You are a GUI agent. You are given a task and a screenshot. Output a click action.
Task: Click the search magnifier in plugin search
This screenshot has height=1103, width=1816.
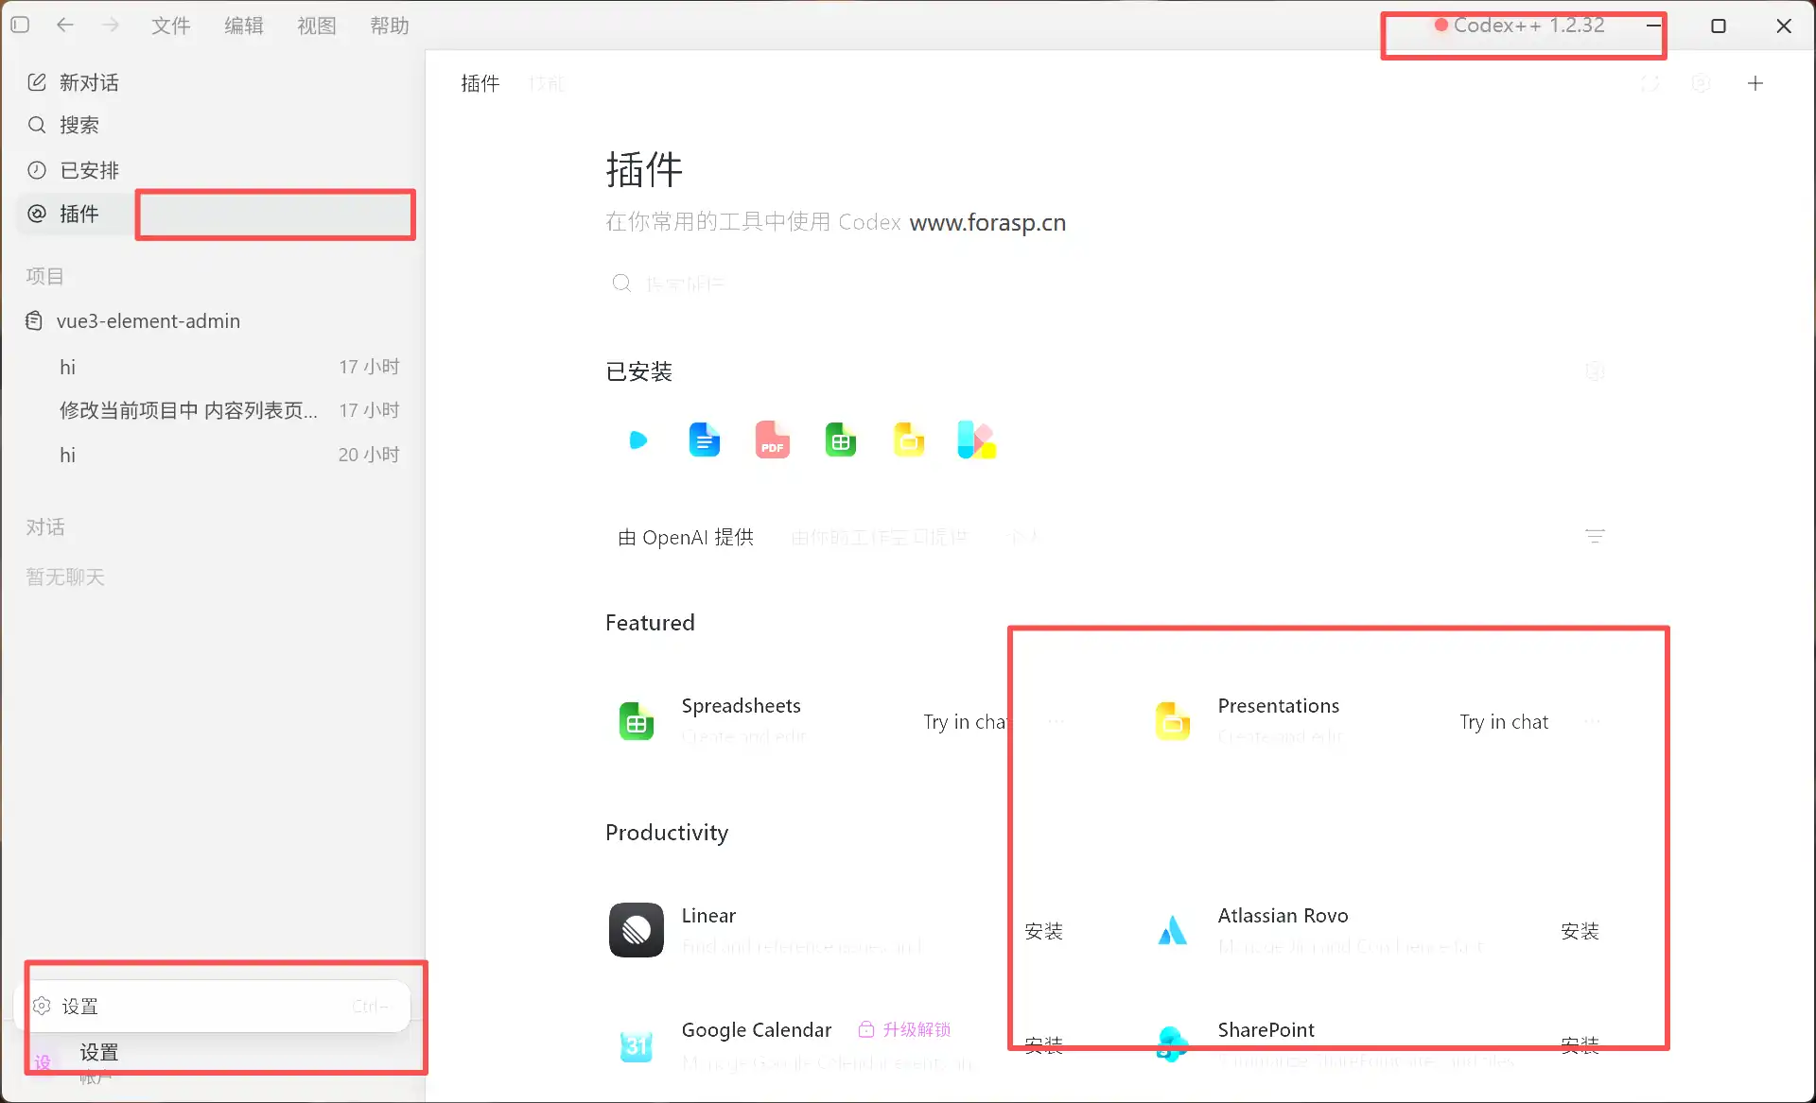click(621, 284)
